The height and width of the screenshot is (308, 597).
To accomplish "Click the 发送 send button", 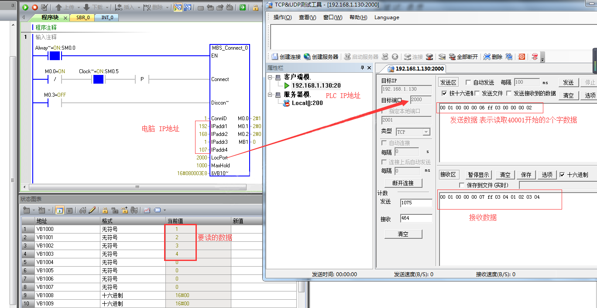I will 568,82.
